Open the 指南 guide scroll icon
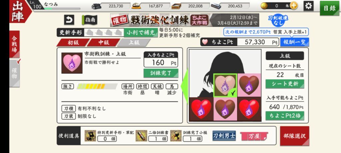This screenshot has height=153, width=341. (x=90, y=20)
